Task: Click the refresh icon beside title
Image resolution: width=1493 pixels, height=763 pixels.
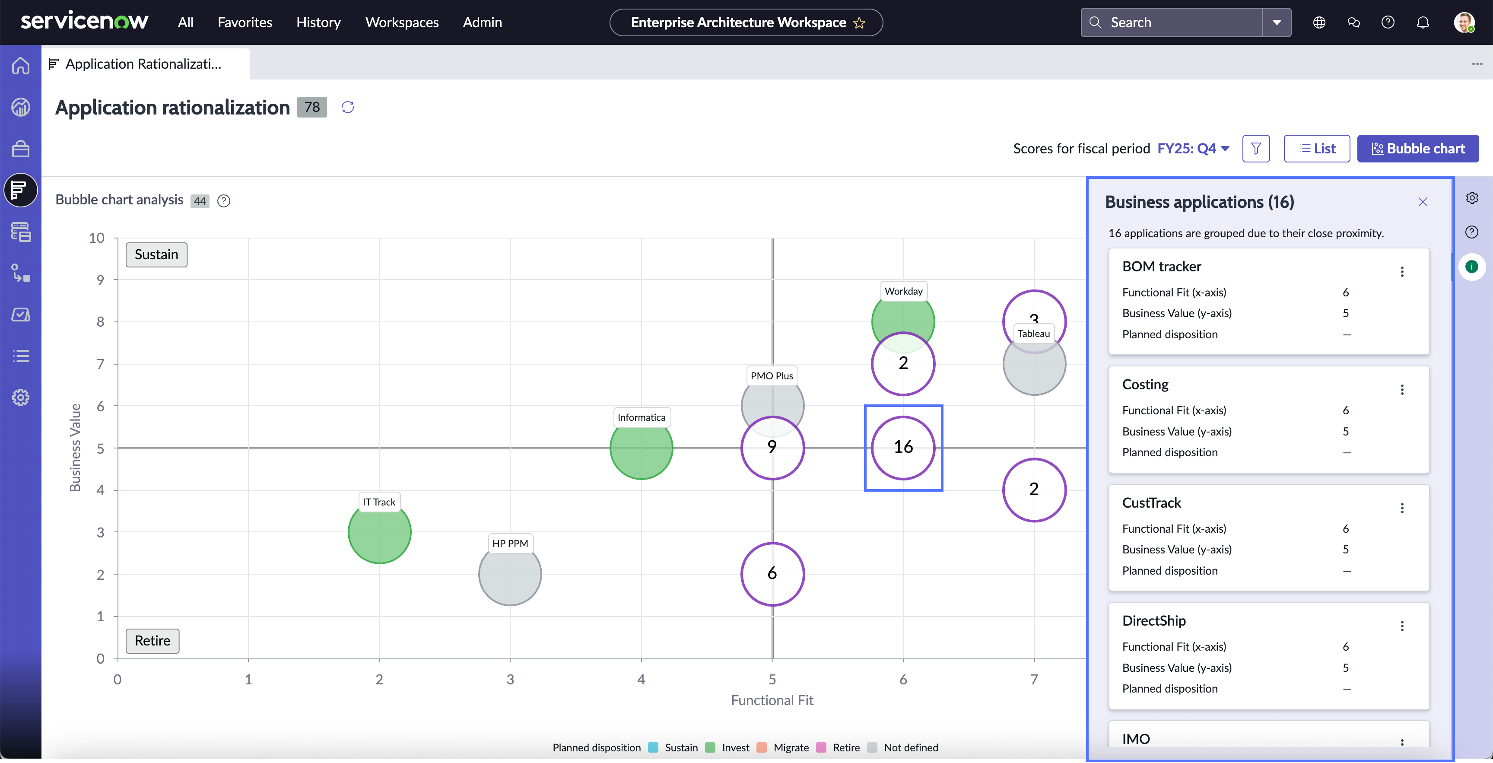Action: (348, 107)
